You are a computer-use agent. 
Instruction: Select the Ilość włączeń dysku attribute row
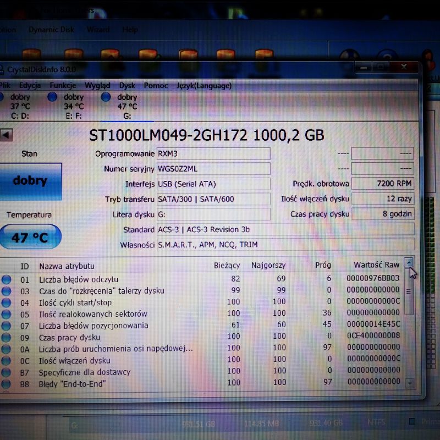click(x=202, y=360)
